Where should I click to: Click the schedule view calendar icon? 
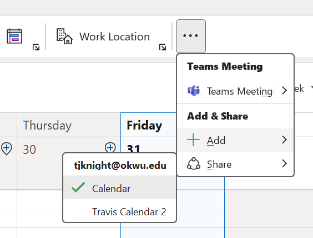(x=14, y=36)
